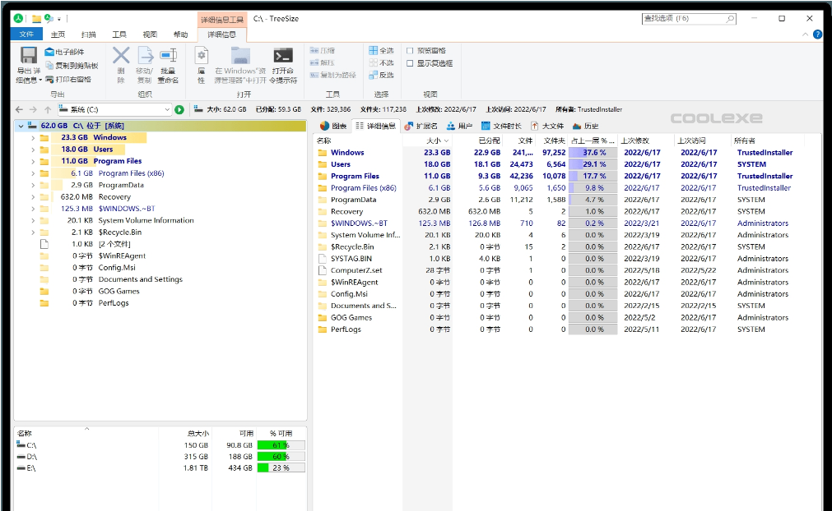This screenshot has width=832, height=511.
Task: Click the 全选 select all icon
Action: point(374,51)
